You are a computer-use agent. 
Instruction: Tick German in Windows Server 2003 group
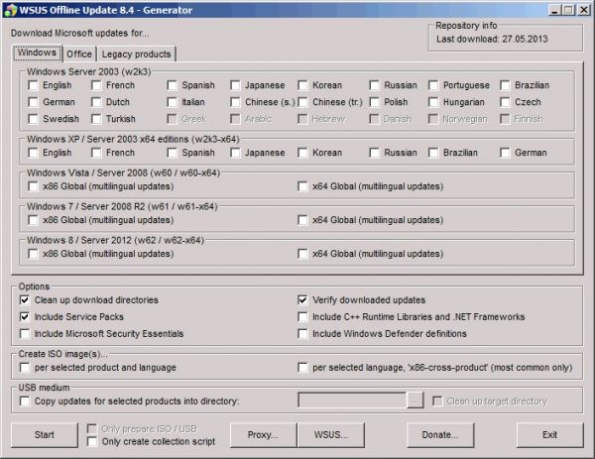pyautogui.click(x=33, y=102)
